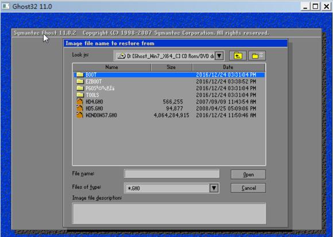Click the EZBOOT folder icon
Image resolution: width=333 pixels, height=237 pixels.
point(80,81)
